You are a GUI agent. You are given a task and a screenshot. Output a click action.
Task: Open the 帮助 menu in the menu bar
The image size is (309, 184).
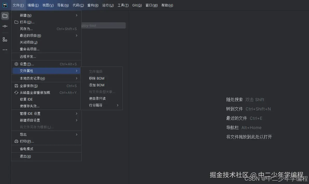[x=167, y=5]
